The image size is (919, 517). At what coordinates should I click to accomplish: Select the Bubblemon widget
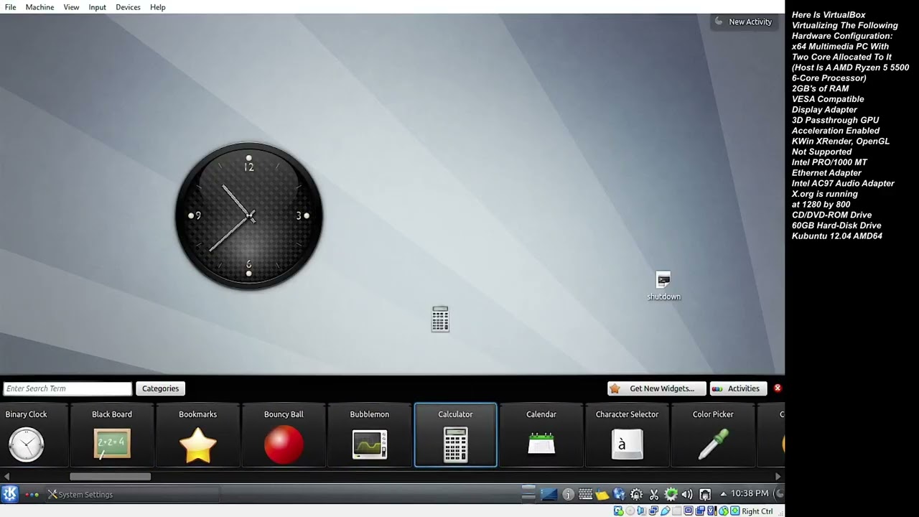369,436
